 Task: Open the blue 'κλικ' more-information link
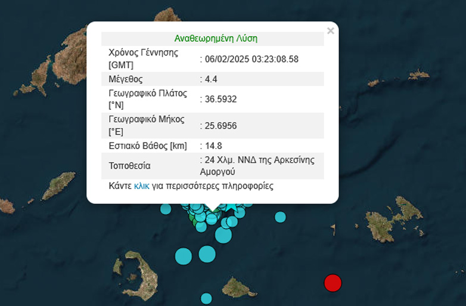point(142,186)
